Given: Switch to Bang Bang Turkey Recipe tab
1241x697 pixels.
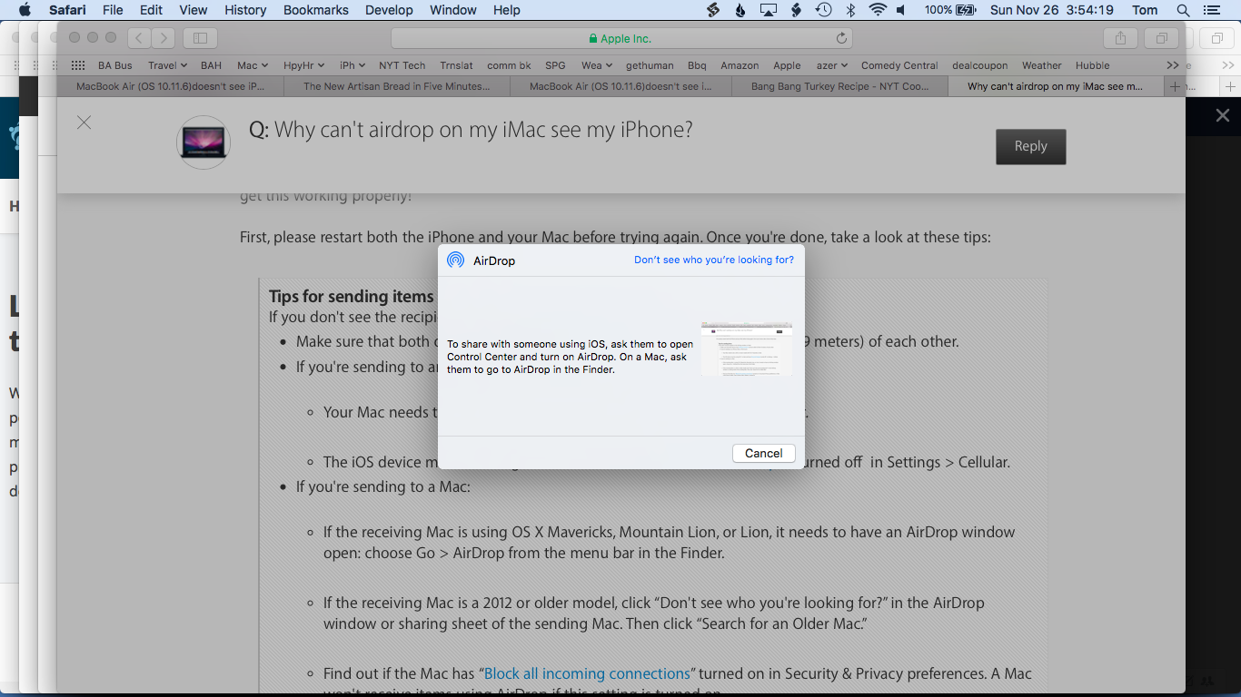Looking at the screenshot, I should (x=840, y=86).
